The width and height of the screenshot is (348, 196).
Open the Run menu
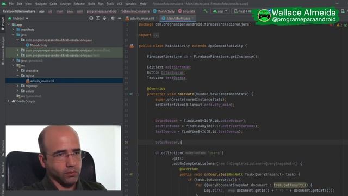pyautogui.click(x=101, y=4)
